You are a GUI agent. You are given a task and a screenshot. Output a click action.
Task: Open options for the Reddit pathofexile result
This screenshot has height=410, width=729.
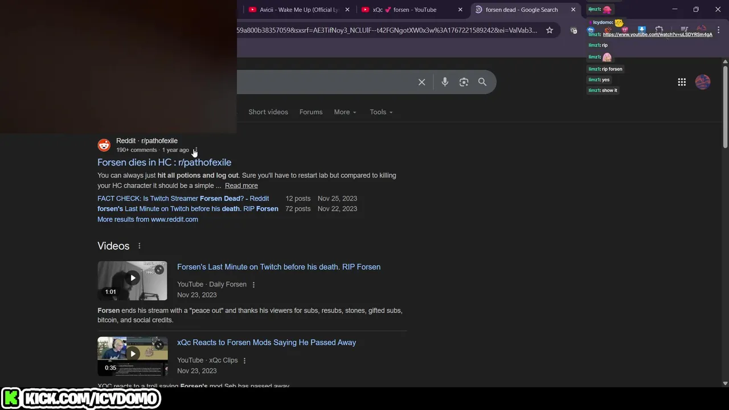(x=195, y=150)
